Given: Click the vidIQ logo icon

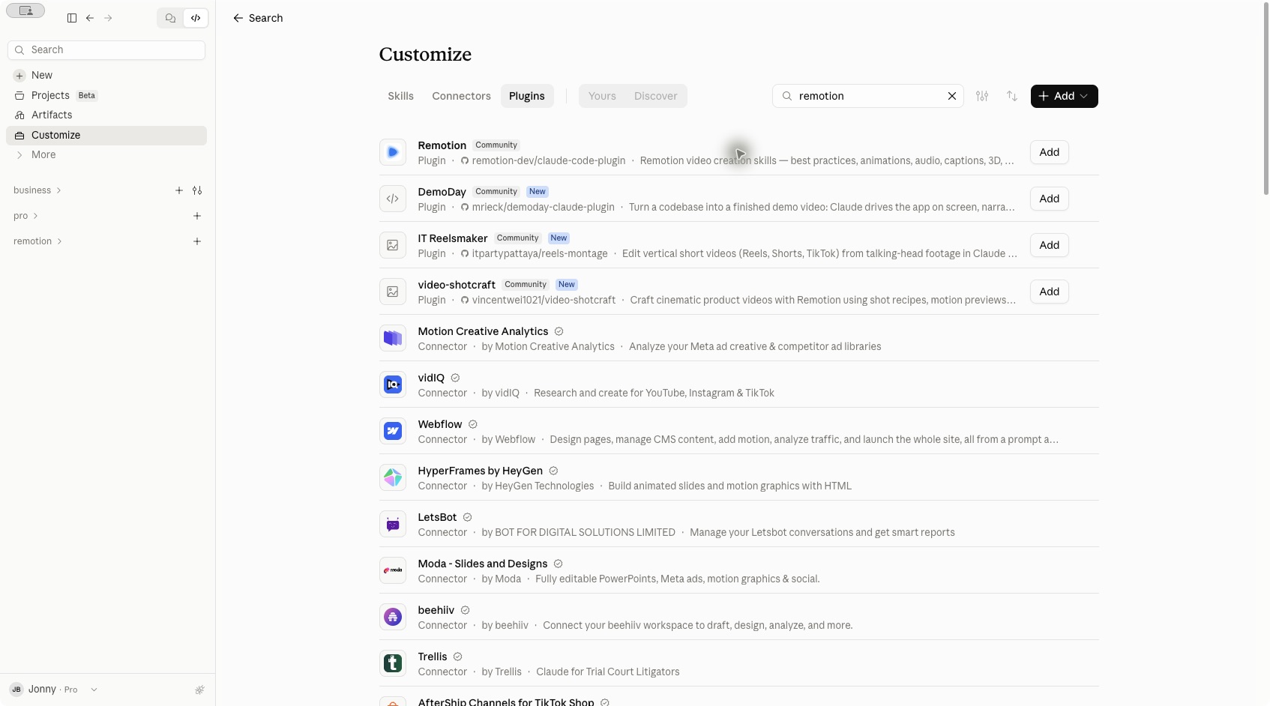Looking at the screenshot, I should point(393,384).
